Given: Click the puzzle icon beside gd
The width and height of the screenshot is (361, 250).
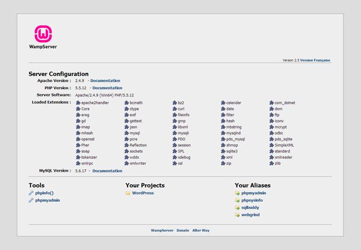Looking at the screenshot, I should 78,121.
